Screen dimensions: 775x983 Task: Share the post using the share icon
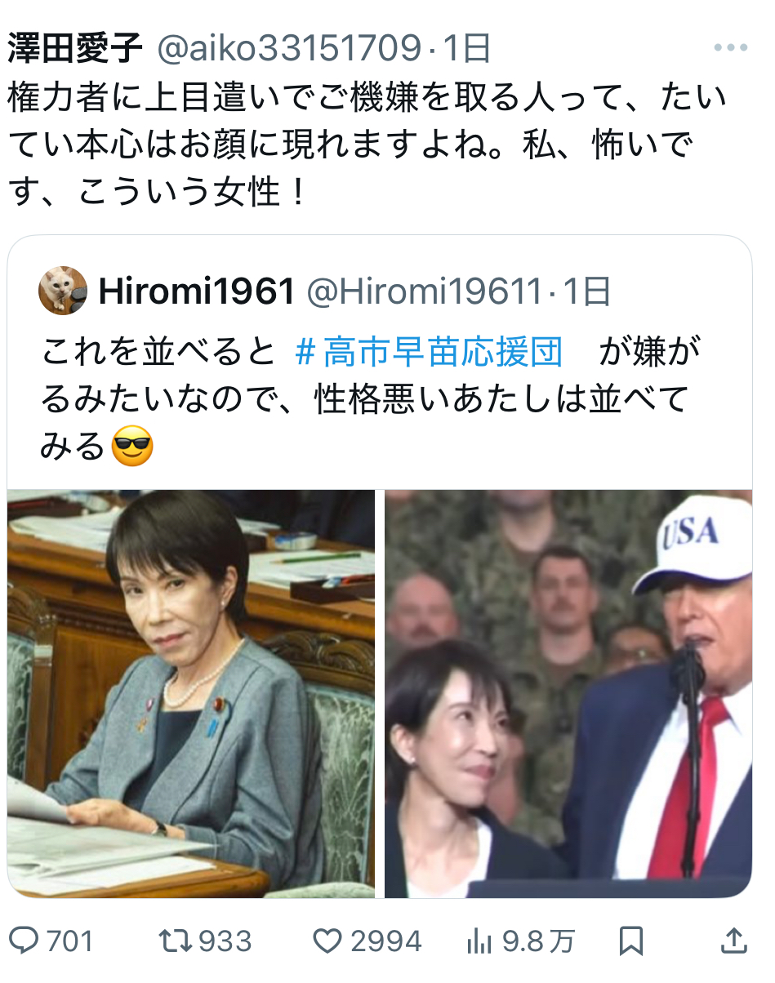click(735, 941)
